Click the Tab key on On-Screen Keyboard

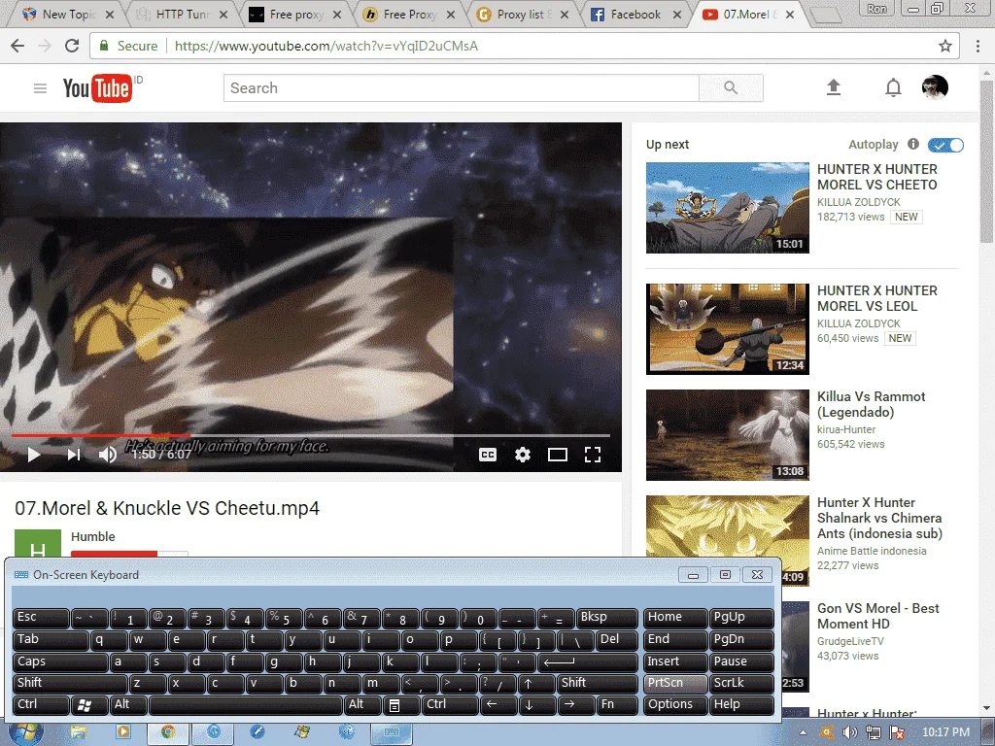pyautogui.click(x=51, y=639)
